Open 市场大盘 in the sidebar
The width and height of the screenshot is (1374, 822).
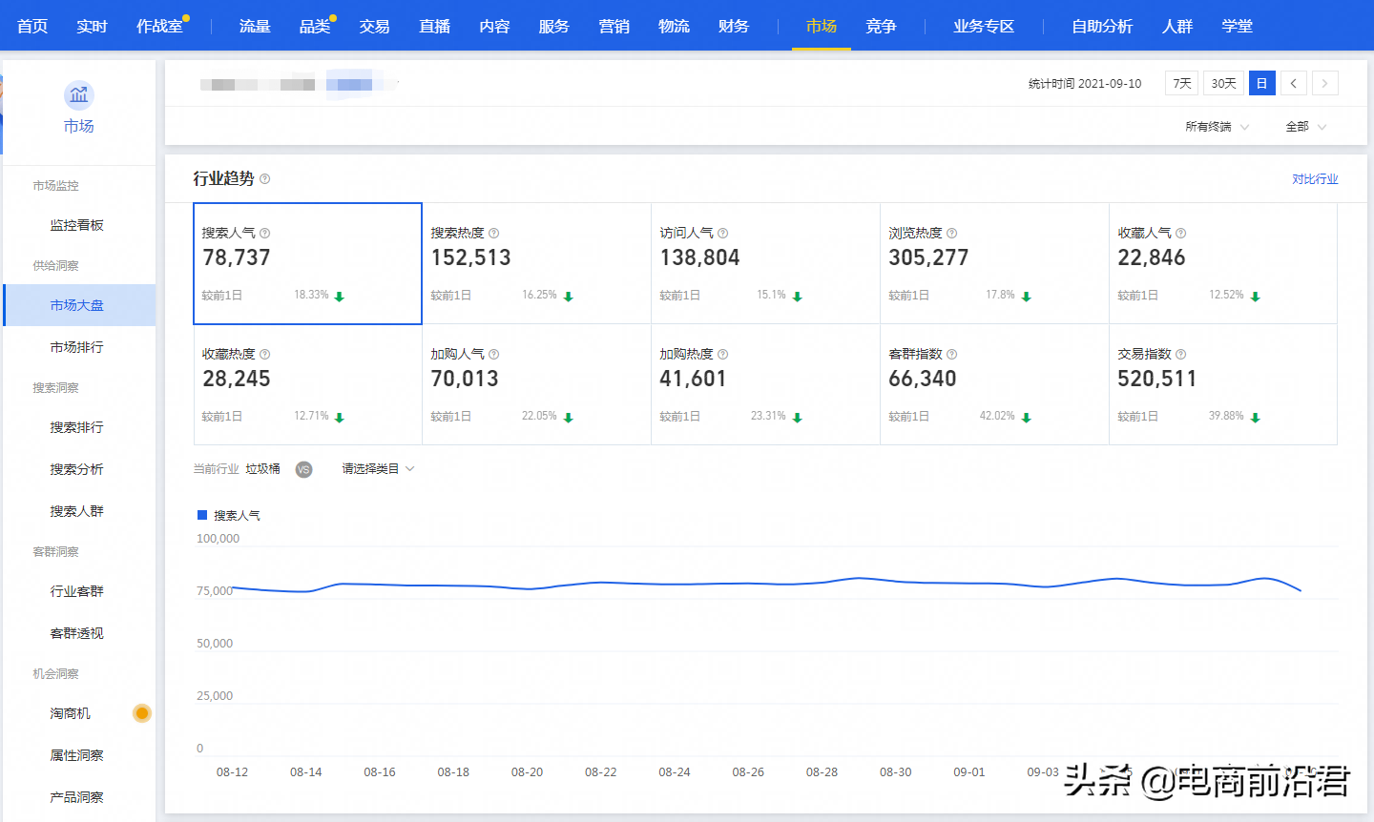(77, 305)
